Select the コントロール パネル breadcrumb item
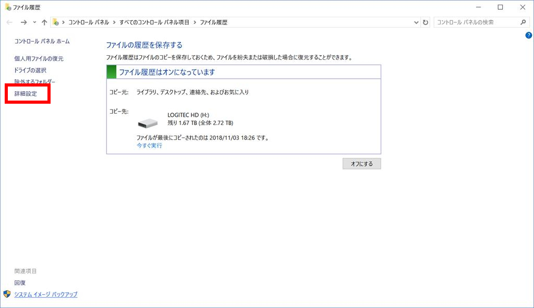 pyautogui.click(x=89, y=22)
